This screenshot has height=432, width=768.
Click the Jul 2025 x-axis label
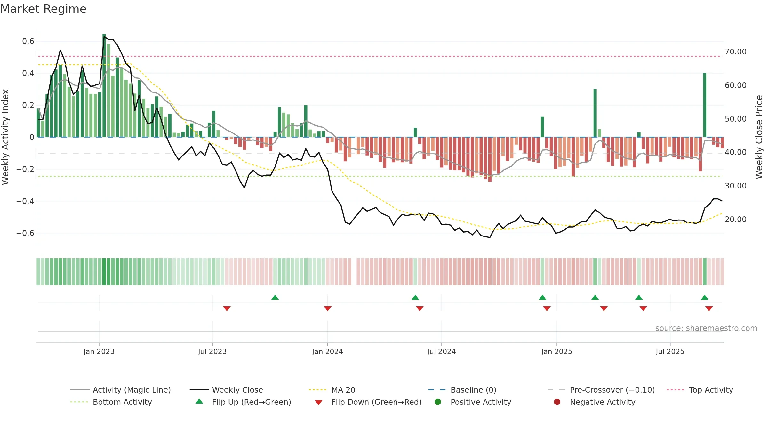670,351
